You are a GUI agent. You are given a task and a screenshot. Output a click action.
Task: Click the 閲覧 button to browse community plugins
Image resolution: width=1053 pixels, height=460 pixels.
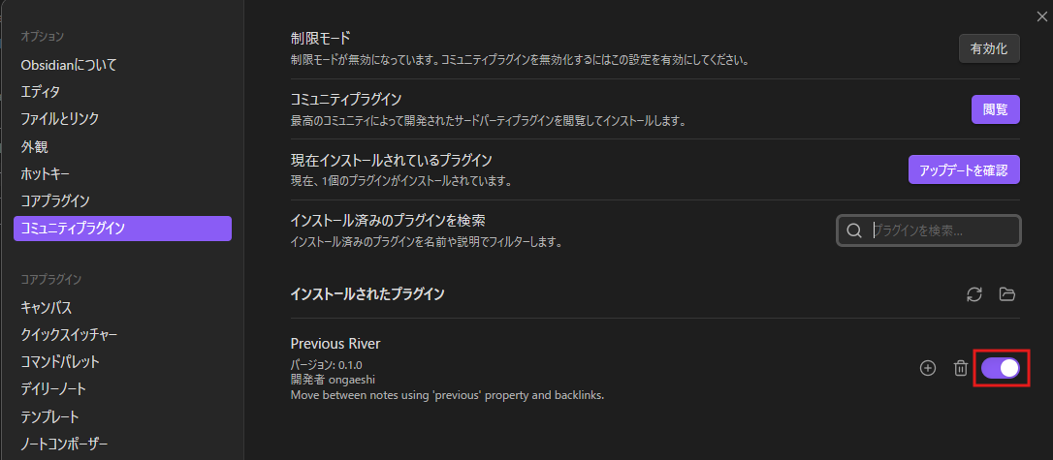pyautogui.click(x=995, y=109)
